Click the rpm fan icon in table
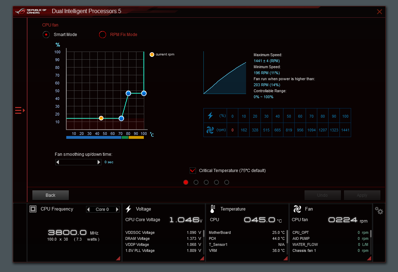 point(210,130)
